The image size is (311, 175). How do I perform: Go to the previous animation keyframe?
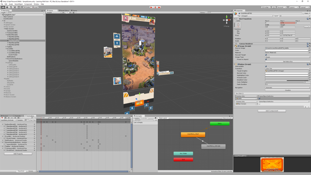click(x=9, y=118)
